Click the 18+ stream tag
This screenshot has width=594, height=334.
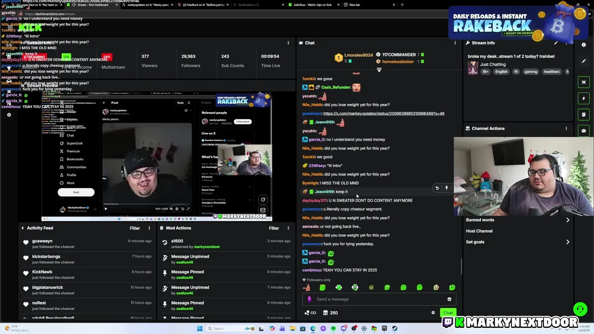[x=485, y=72]
